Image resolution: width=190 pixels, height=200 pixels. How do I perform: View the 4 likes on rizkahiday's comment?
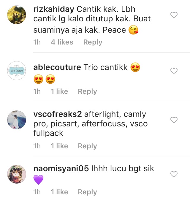click(62, 42)
